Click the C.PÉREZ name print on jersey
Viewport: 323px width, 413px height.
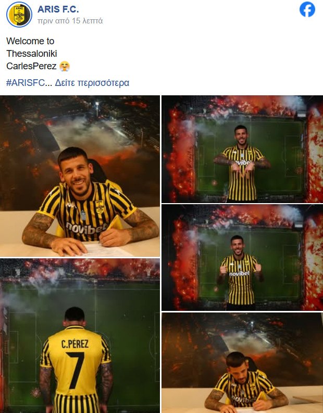tap(75, 344)
